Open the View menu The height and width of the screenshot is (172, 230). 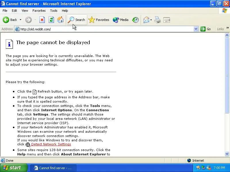[25, 11]
